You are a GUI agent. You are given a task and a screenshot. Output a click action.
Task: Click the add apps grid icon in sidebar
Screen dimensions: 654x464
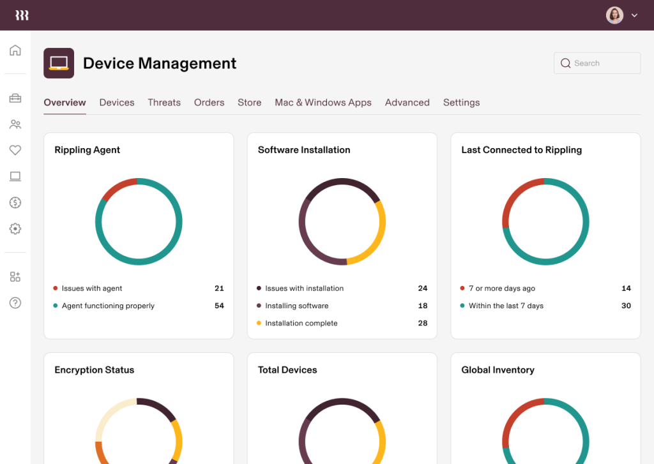[15, 276]
